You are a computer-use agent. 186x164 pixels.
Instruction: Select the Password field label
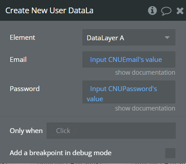(x=25, y=89)
